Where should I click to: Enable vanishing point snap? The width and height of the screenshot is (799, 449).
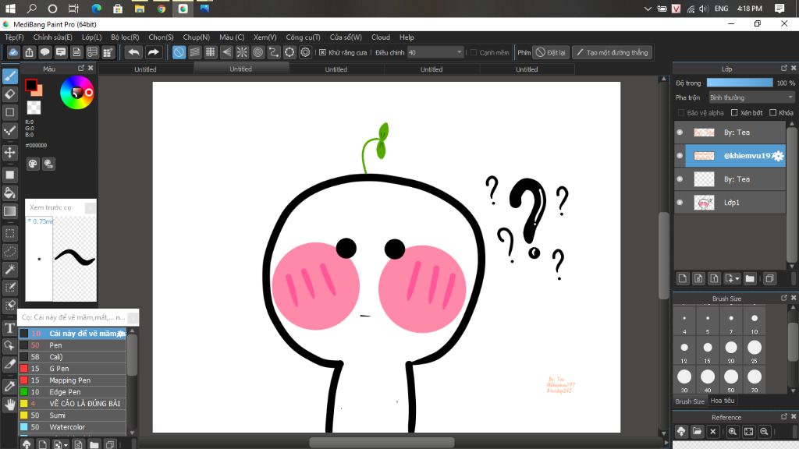coord(226,52)
